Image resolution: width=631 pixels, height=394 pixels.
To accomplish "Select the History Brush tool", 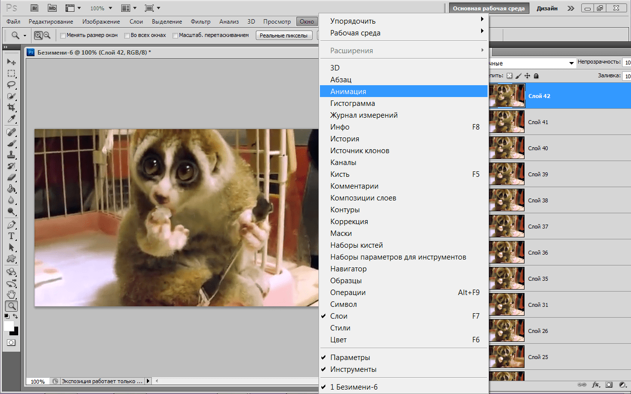I will coord(11,166).
